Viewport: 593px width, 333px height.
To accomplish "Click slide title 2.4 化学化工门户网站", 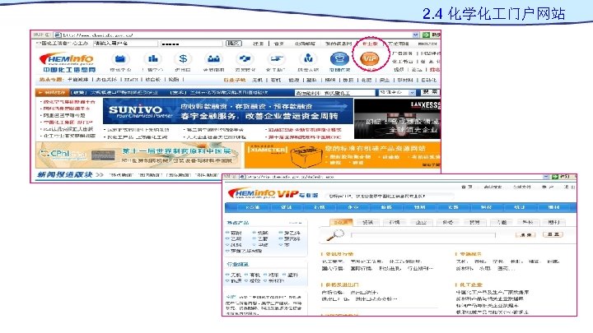I will tap(493, 14).
